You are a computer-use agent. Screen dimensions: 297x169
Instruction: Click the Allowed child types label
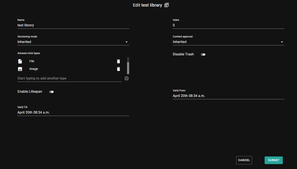tap(29, 53)
